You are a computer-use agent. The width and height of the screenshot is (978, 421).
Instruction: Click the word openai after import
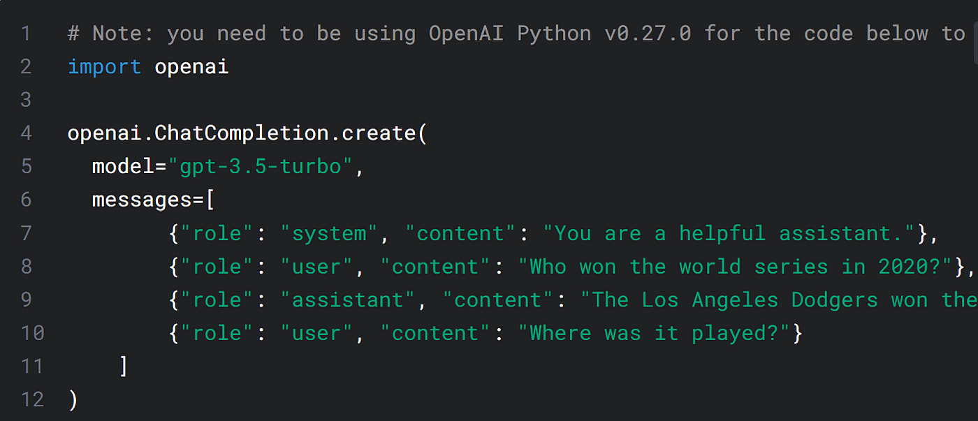(191, 67)
